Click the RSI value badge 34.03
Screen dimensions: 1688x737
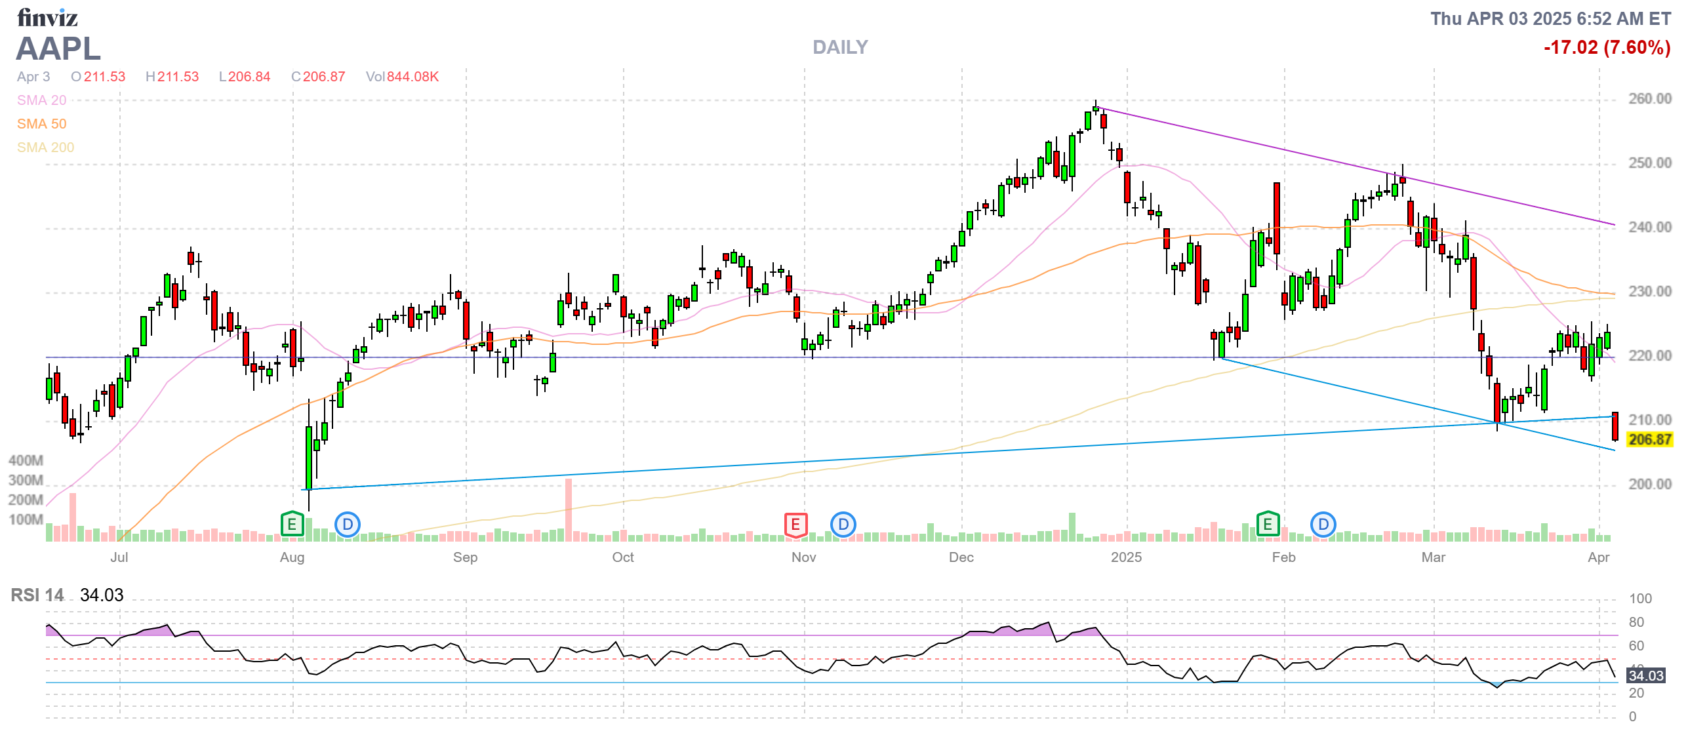[1645, 675]
